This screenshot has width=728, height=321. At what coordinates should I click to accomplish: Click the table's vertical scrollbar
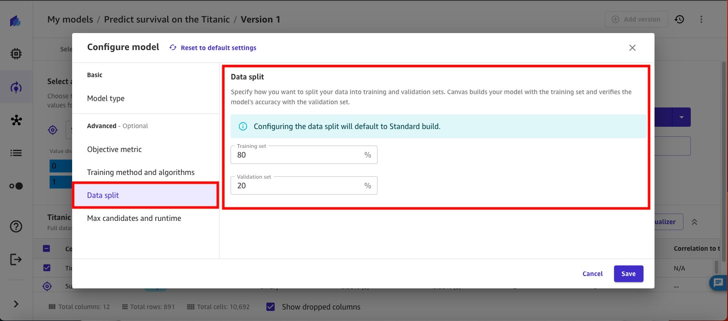click(716, 267)
